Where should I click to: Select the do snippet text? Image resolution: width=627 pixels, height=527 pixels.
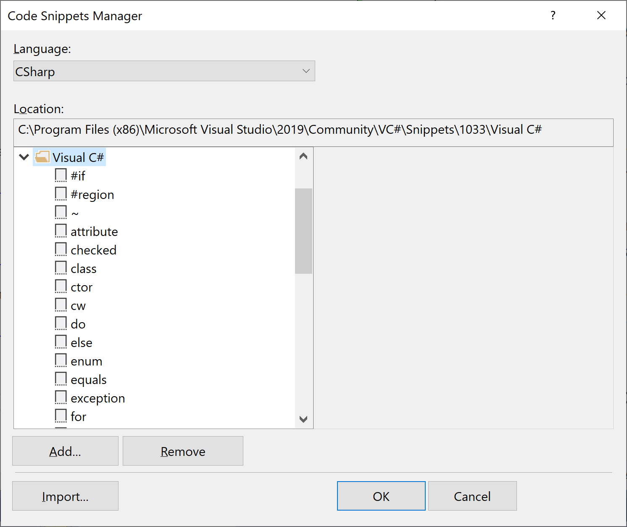[x=78, y=324]
